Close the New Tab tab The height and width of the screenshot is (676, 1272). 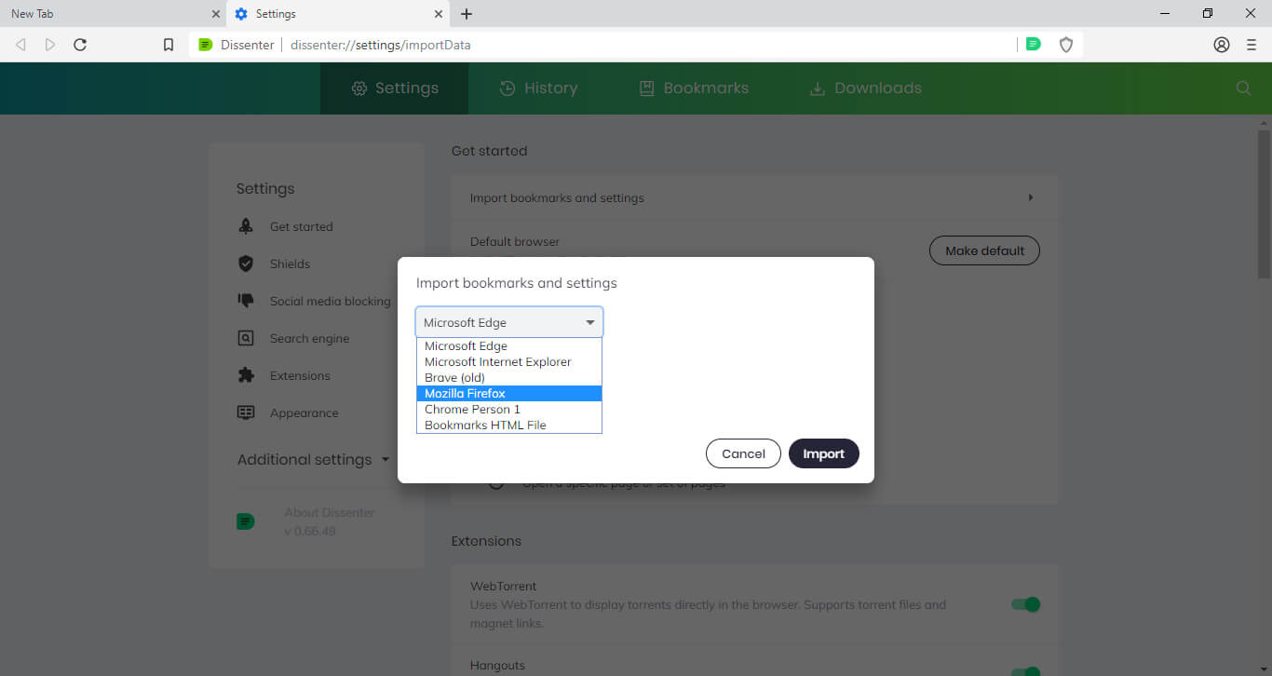(x=216, y=14)
